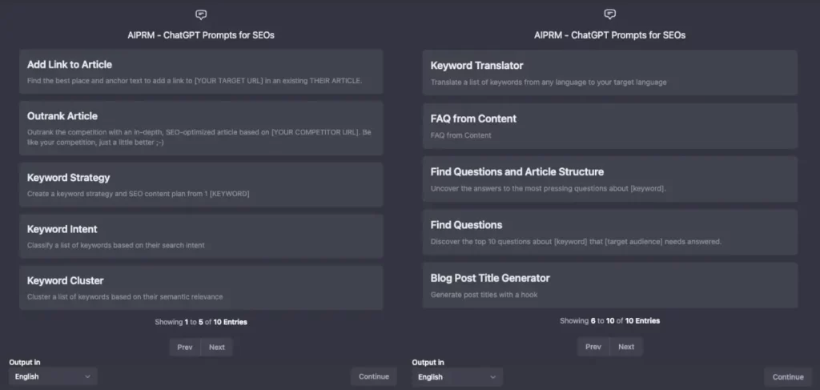Screen dimensions: 820x390
Task: Click Continue button in the right panel
Action: click(788, 377)
